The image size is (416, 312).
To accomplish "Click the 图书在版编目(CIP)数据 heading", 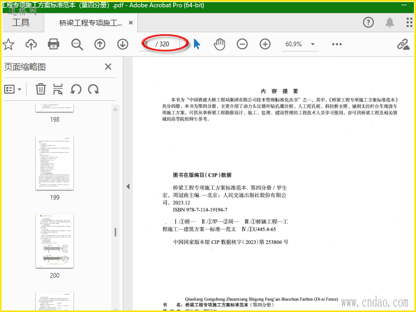I will (202, 175).
